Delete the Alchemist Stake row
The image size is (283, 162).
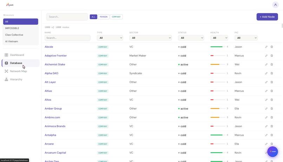coord(272,64)
